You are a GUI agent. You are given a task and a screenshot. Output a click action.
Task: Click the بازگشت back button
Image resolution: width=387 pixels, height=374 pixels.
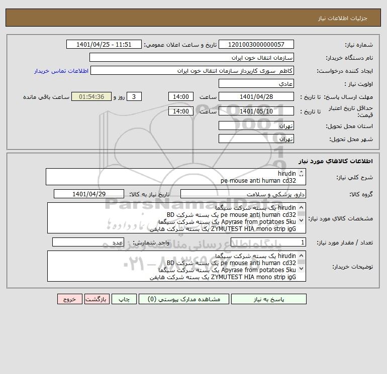(x=96, y=299)
